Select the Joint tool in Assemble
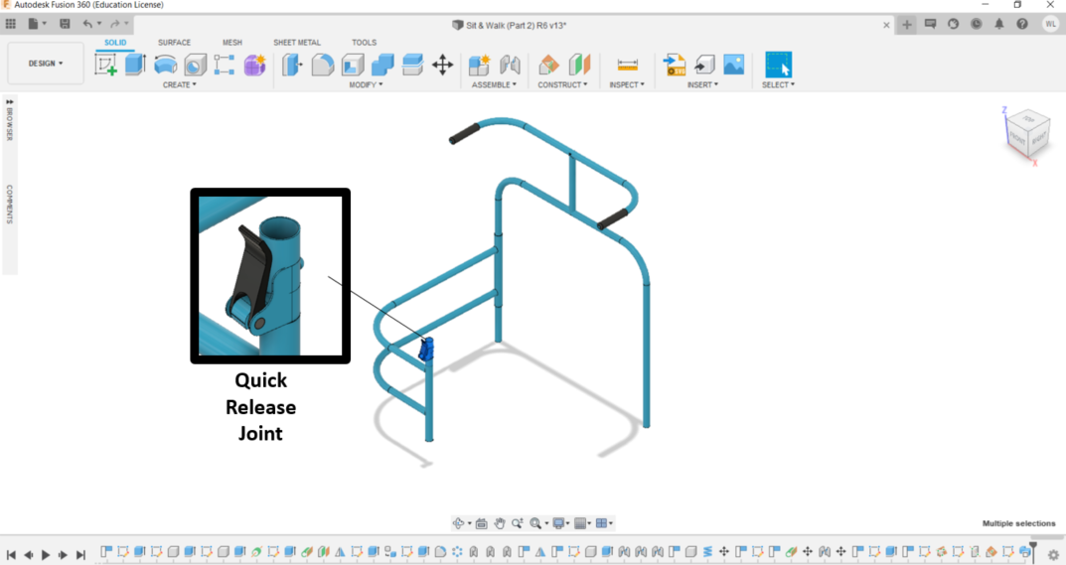This screenshot has width=1066, height=565. [510, 65]
